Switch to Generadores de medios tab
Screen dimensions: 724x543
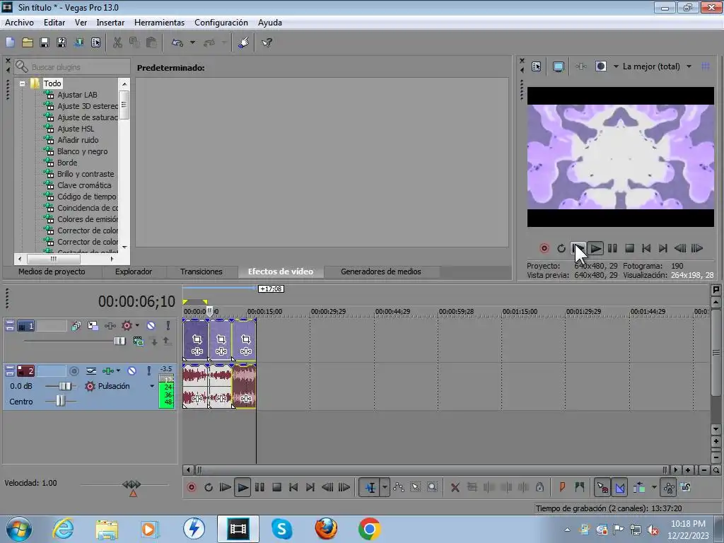pos(381,271)
